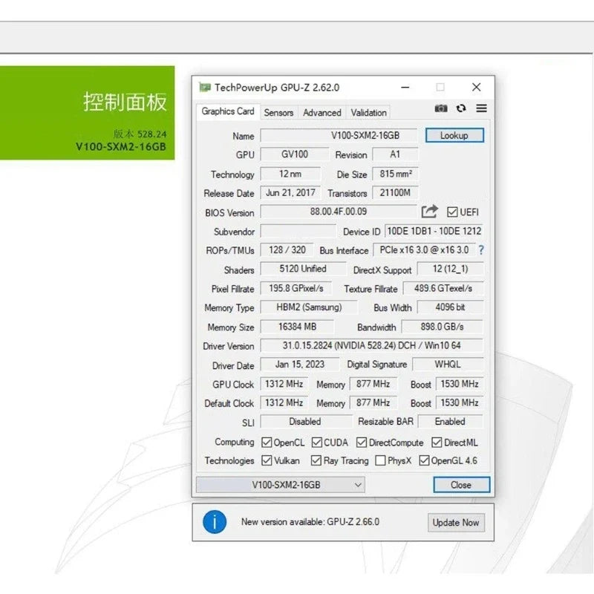Viewport: 594px width, 594px height.
Task: Click the Close button in GPU-Z
Action: coord(461,485)
